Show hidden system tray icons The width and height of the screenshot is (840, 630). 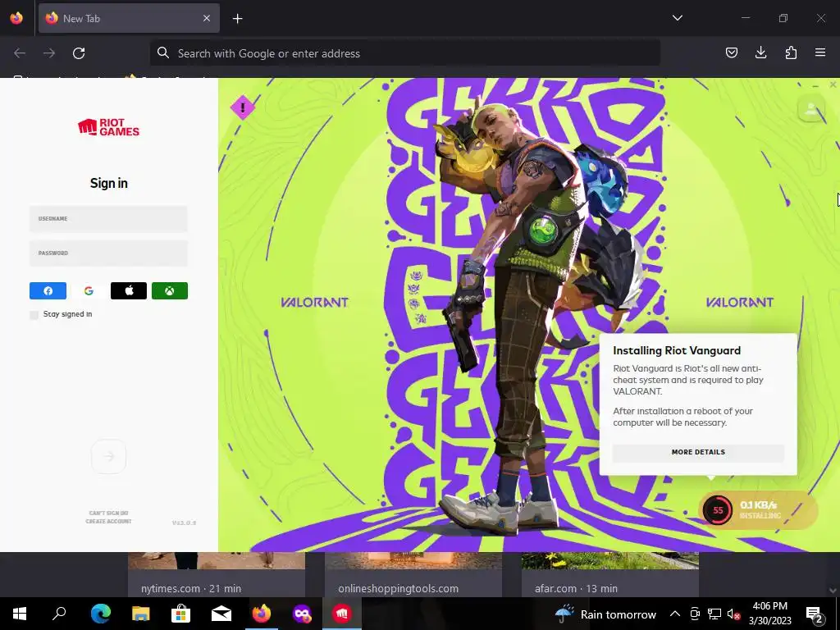675,614
